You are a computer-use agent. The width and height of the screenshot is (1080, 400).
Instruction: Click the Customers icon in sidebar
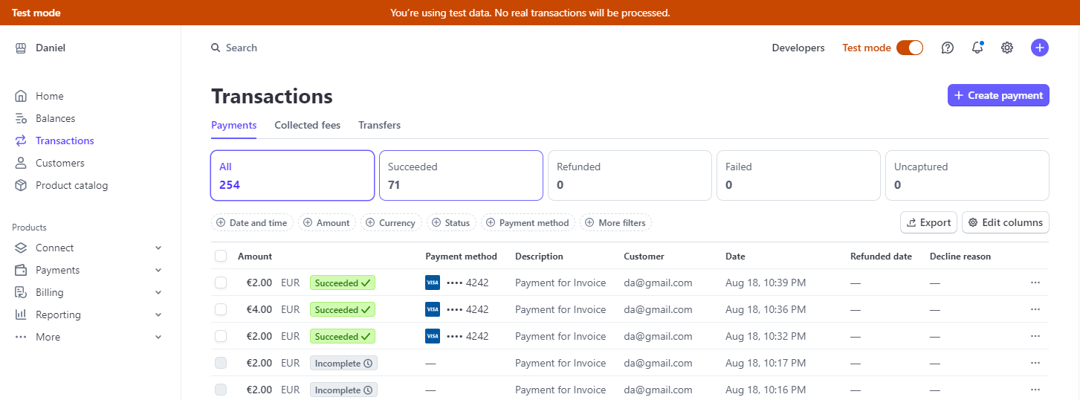[x=21, y=163]
